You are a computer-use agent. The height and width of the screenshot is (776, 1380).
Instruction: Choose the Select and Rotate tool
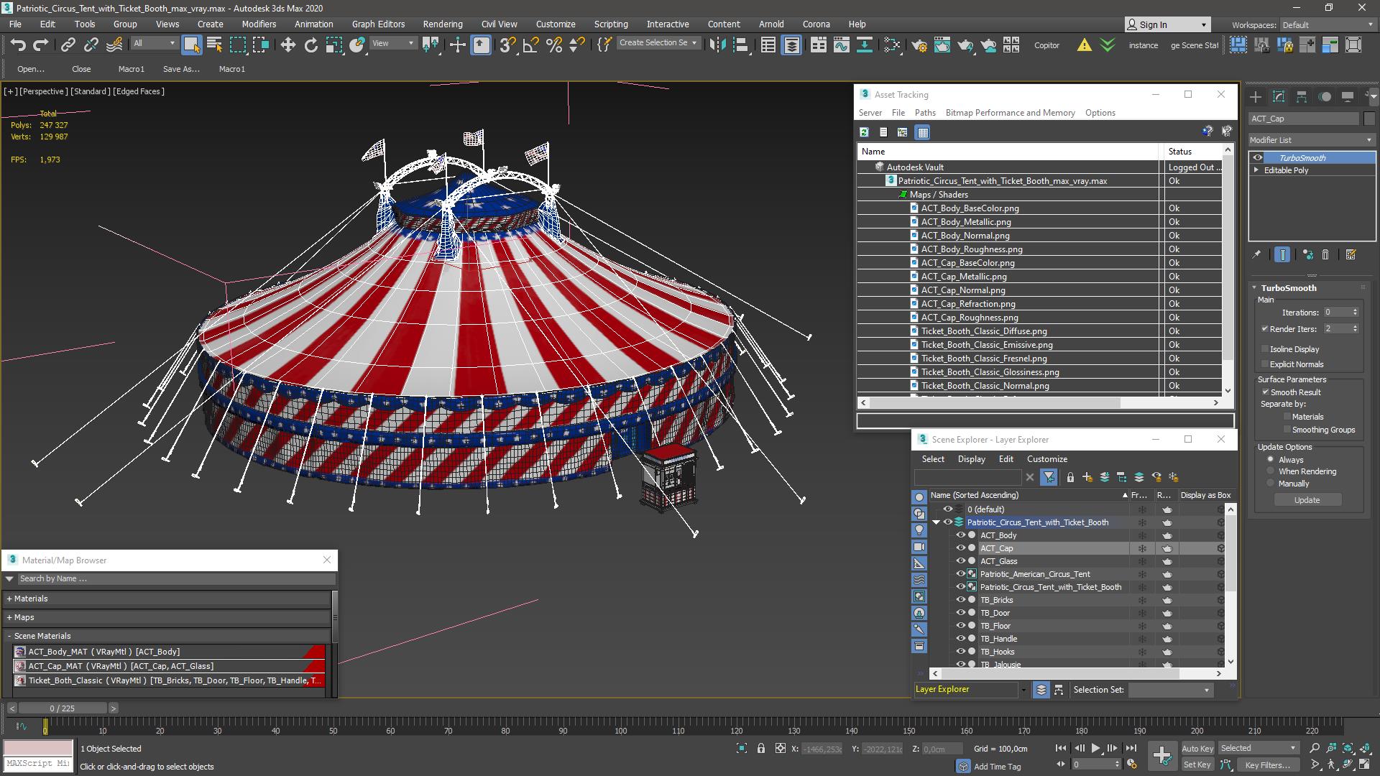(x=311, y=45)
